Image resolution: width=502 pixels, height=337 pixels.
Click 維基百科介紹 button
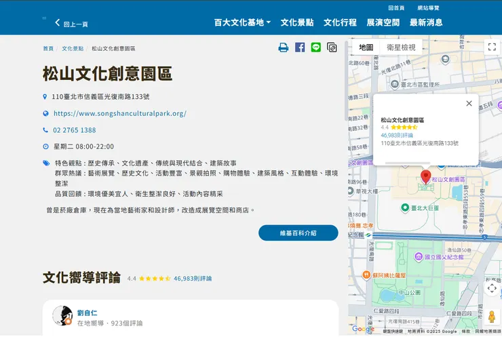[298, 233]
